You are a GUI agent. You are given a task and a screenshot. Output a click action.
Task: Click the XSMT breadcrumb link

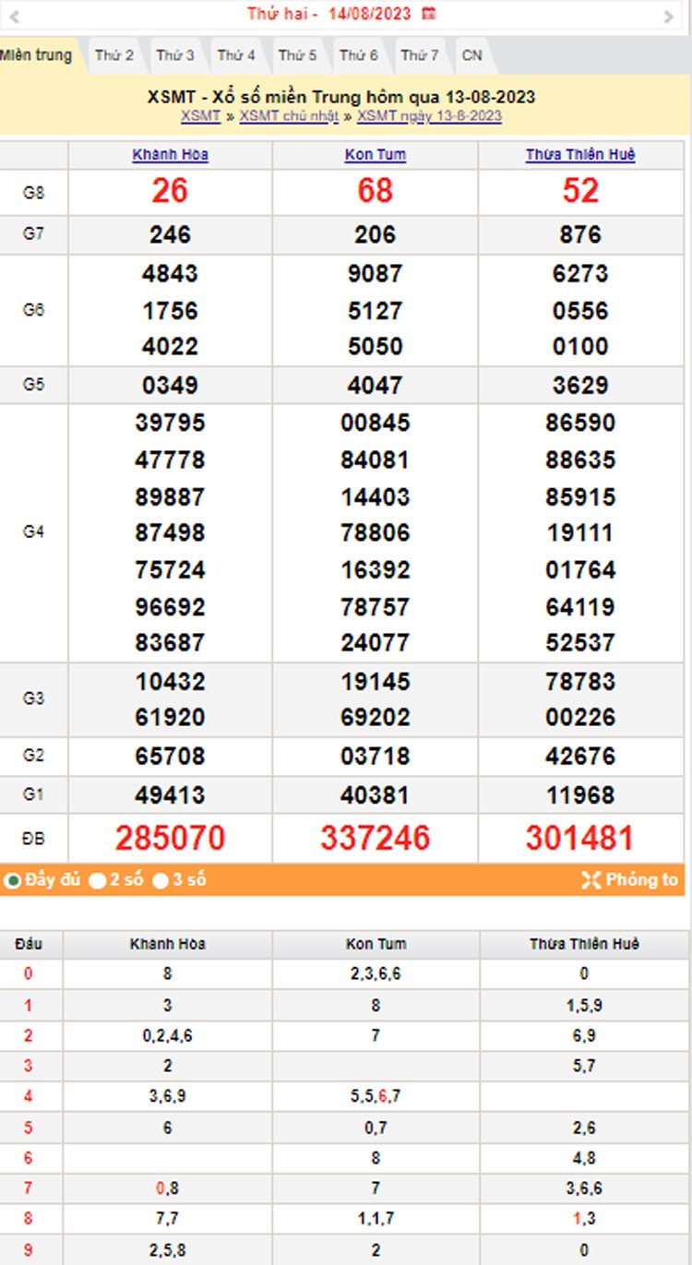pos(200,115)
